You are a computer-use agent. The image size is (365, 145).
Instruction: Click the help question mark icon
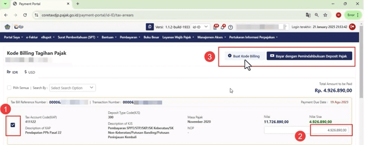coord(231,27)
